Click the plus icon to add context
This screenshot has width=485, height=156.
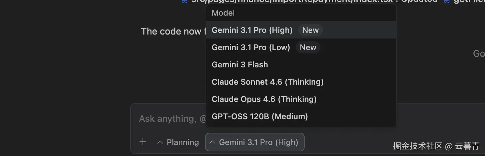(x=143, y=142)
